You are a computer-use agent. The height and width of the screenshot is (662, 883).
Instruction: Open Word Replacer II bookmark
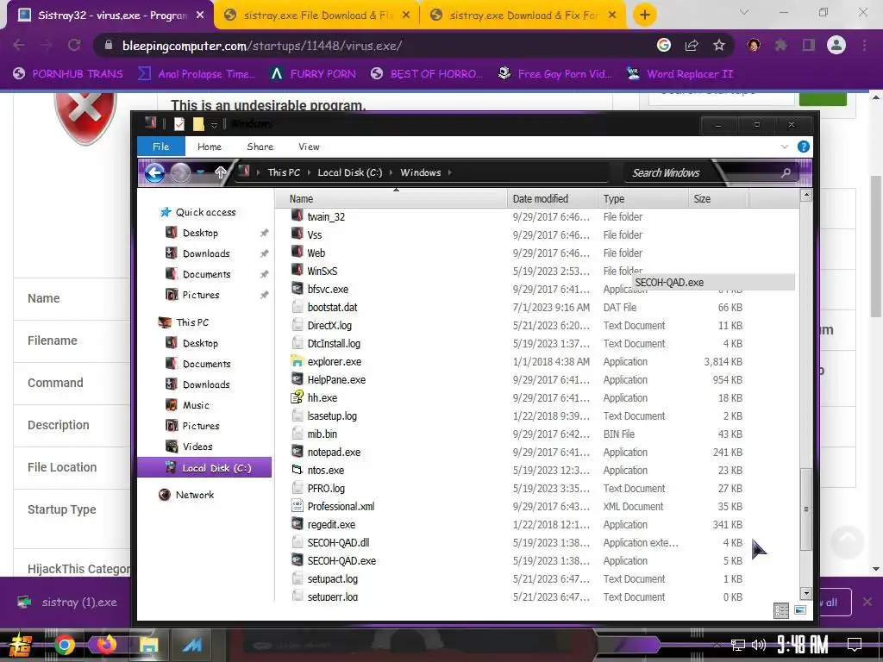[x=680, y=74]
